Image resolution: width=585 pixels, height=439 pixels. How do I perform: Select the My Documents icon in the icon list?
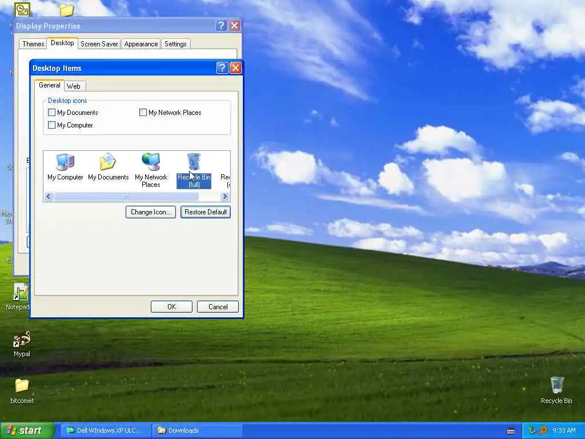pos(108,167)
